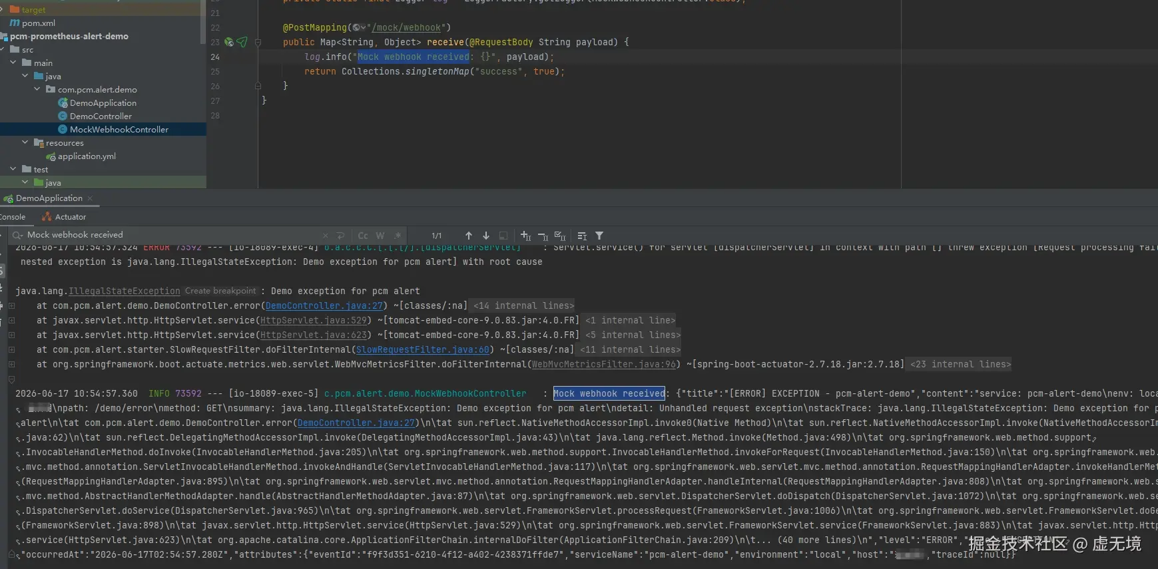Collapse the main folder
The height and width of the screenshot is (569, 1158).
pos(13,63)
